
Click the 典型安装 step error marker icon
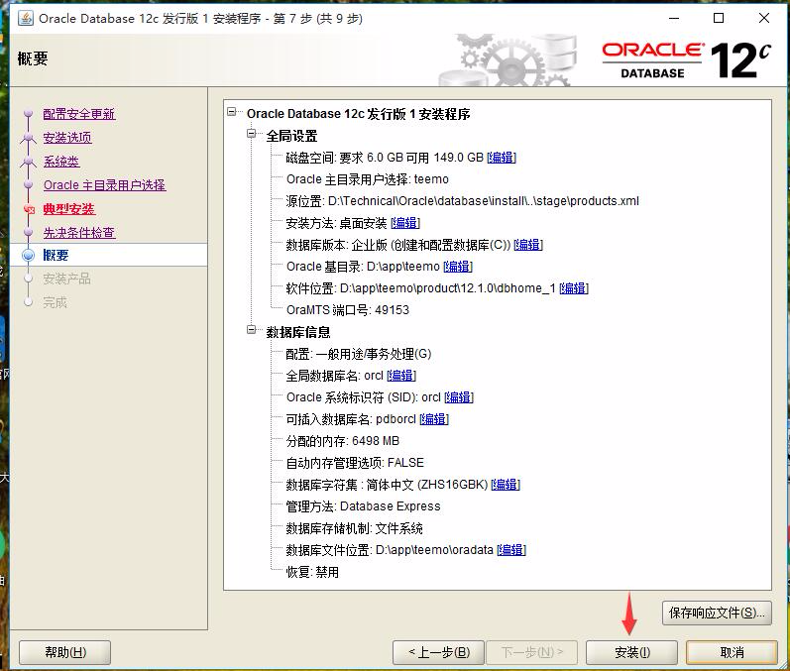point(29,209)
